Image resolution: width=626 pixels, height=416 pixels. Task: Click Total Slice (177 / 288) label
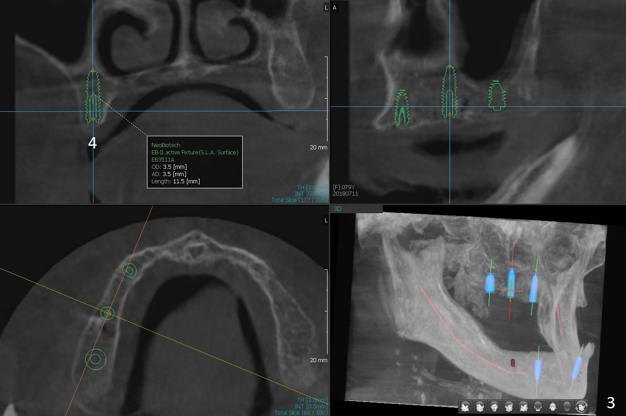299,200
